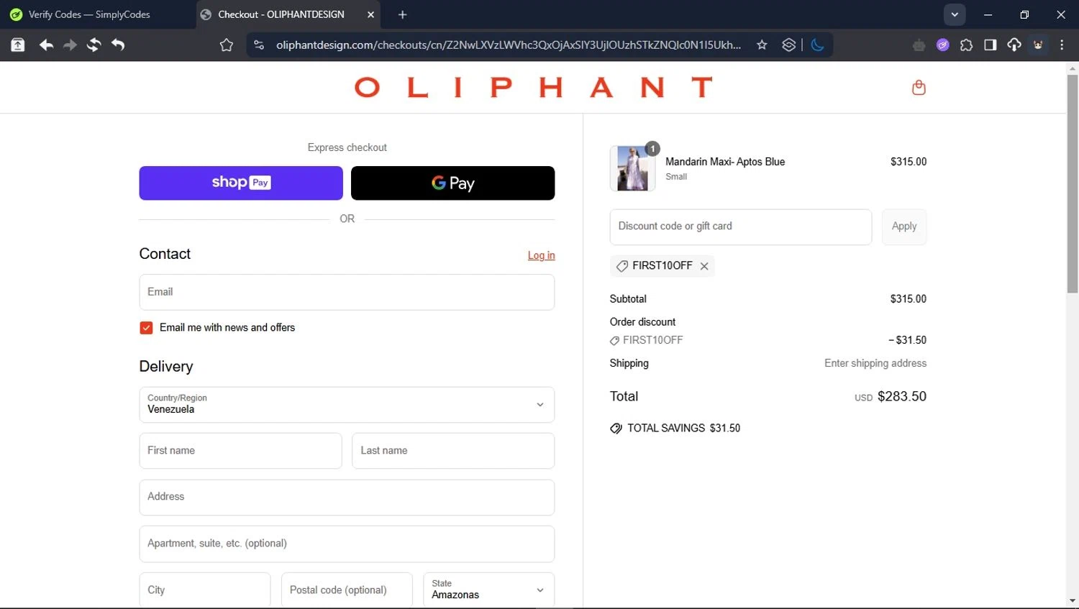Click the Enter shipping address text
The image size is (1079, 609).
click(x=875, y=363)
